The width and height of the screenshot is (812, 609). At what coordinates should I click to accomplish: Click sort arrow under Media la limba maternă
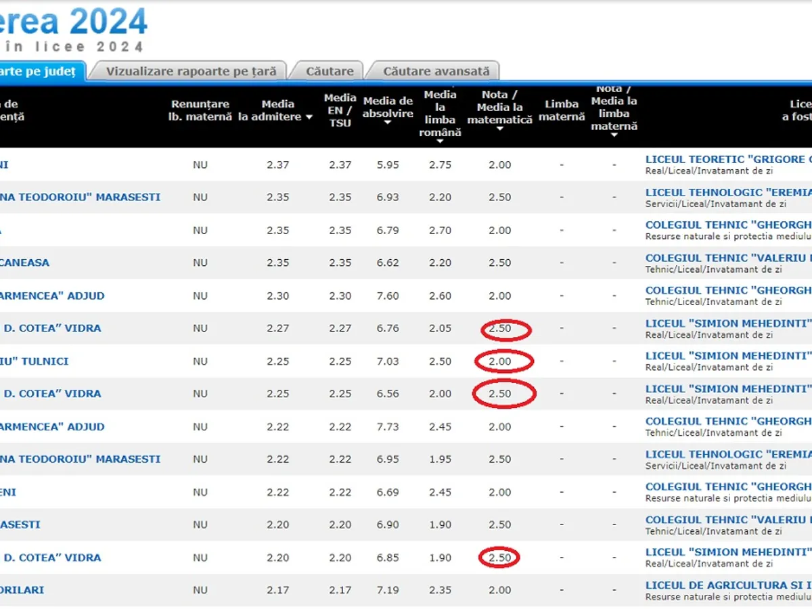614,135
